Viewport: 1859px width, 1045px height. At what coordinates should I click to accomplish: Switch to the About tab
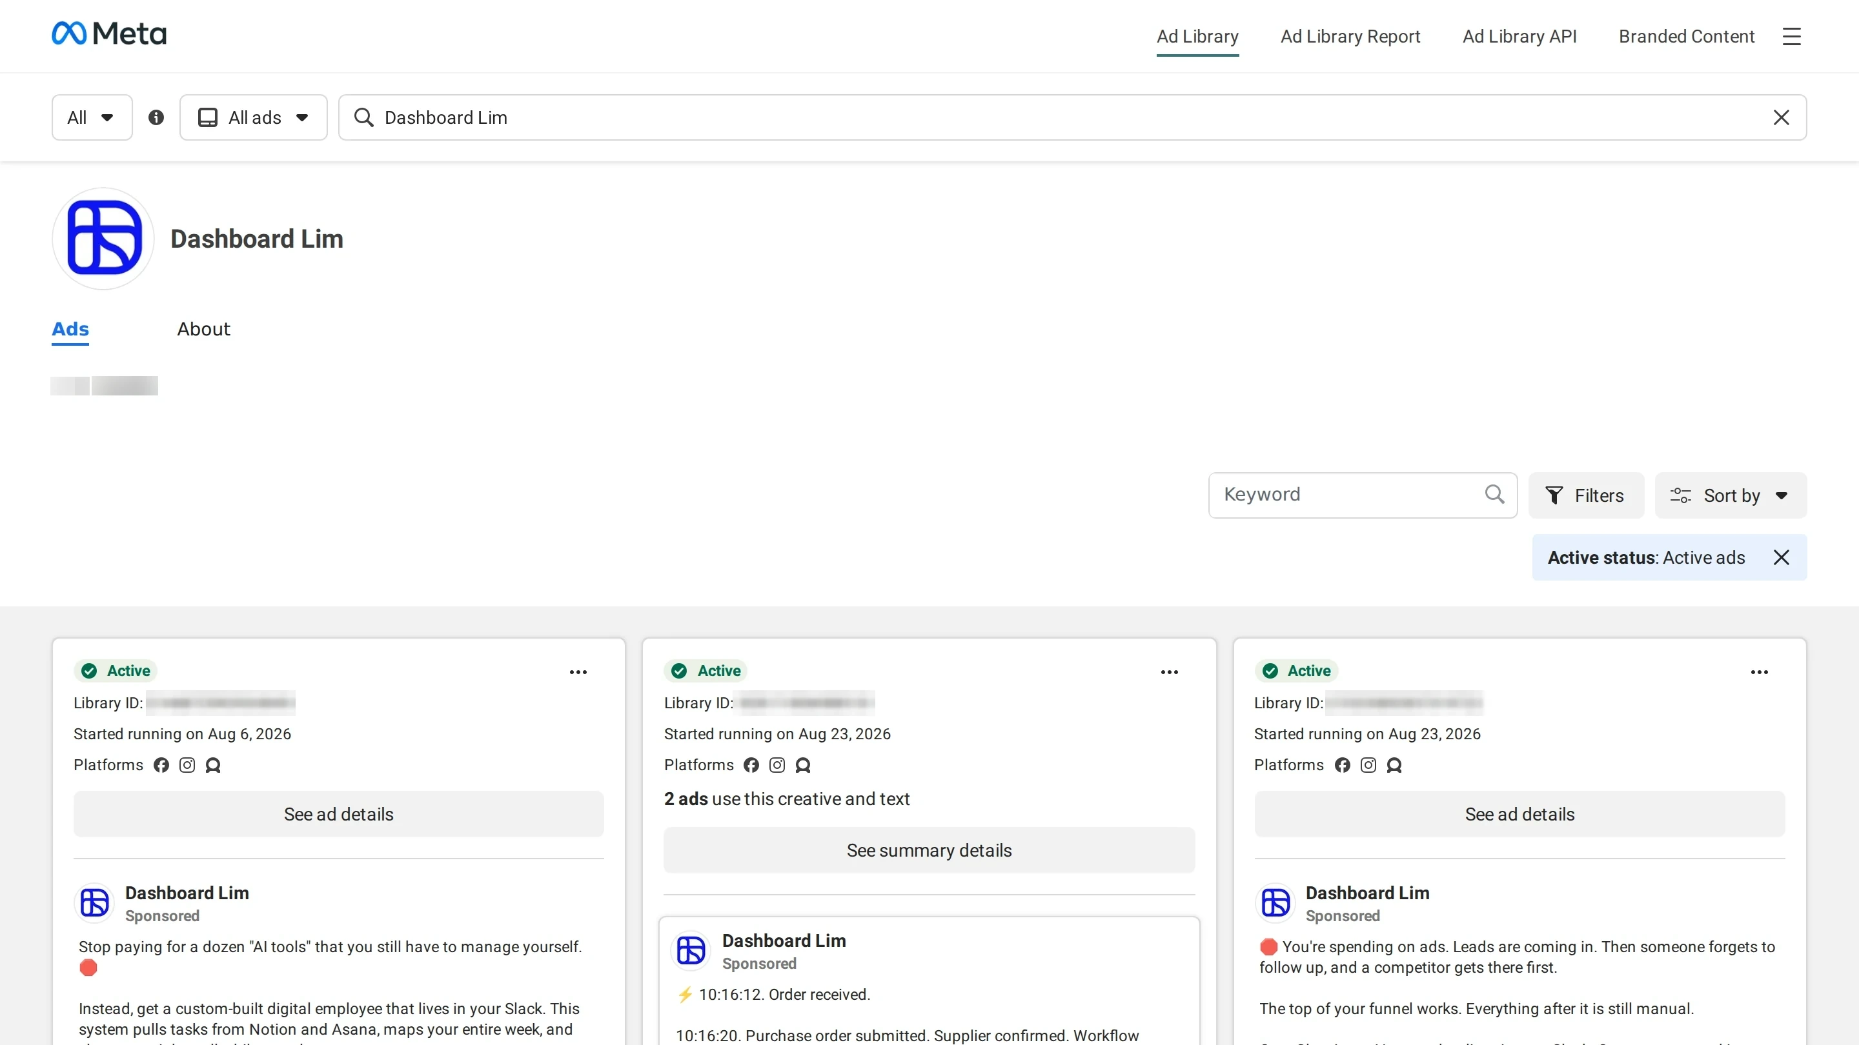click(x=203, y=330)
